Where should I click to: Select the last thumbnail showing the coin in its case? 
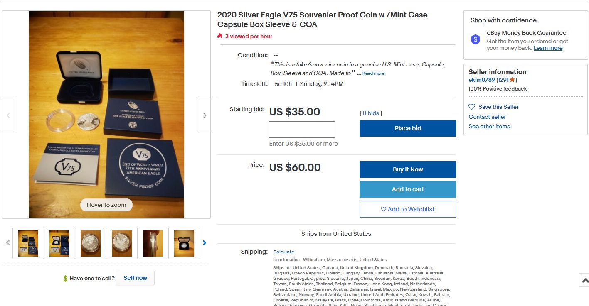(x=184, y=243)
